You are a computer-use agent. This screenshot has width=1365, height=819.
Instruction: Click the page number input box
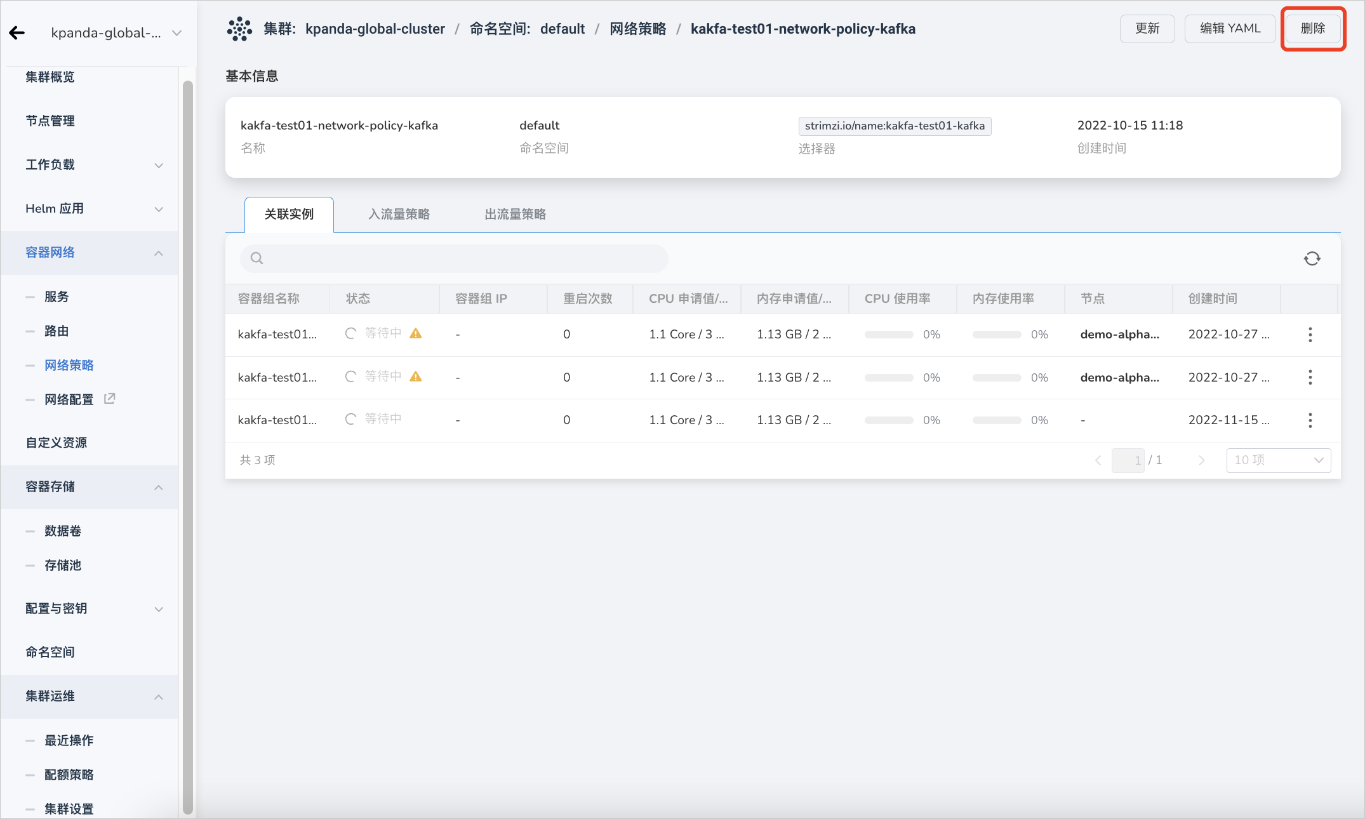click(1128, 460)
